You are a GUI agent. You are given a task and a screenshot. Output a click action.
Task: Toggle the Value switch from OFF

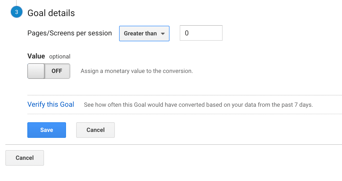tap(49, 71)
